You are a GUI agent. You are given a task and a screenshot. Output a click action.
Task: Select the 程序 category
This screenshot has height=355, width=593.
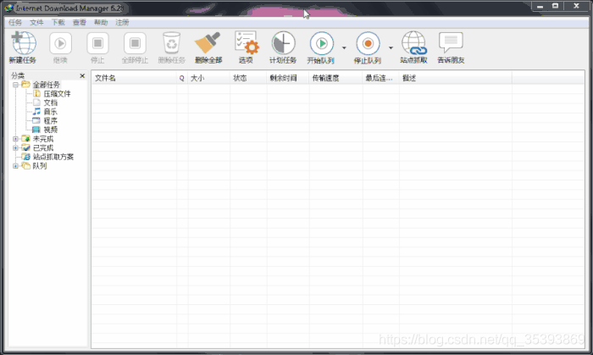tap(50, 121)
